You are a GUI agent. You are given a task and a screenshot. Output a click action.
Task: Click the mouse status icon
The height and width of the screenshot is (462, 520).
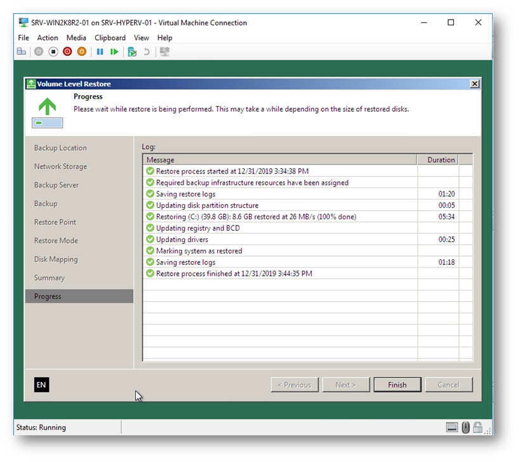(465, 428)
